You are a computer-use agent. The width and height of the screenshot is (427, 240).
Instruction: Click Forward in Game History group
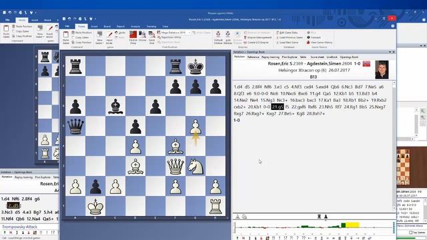point(314,37)
